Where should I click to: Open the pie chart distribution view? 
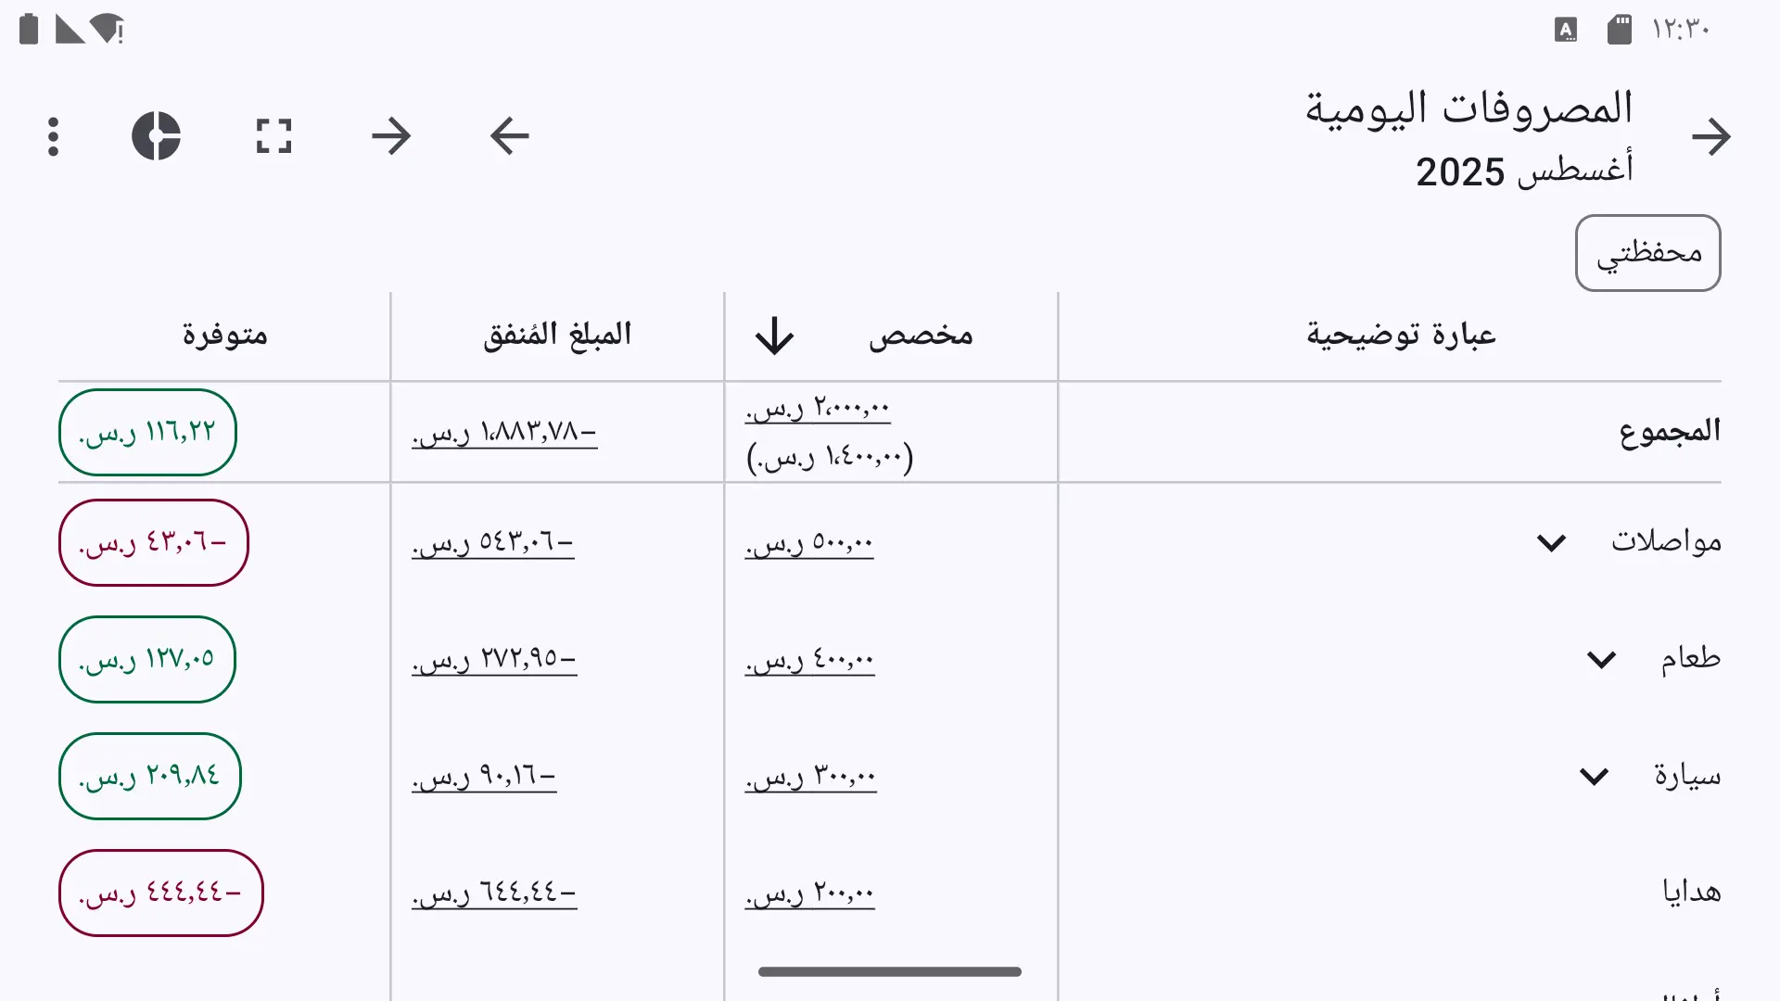[156, 136]
